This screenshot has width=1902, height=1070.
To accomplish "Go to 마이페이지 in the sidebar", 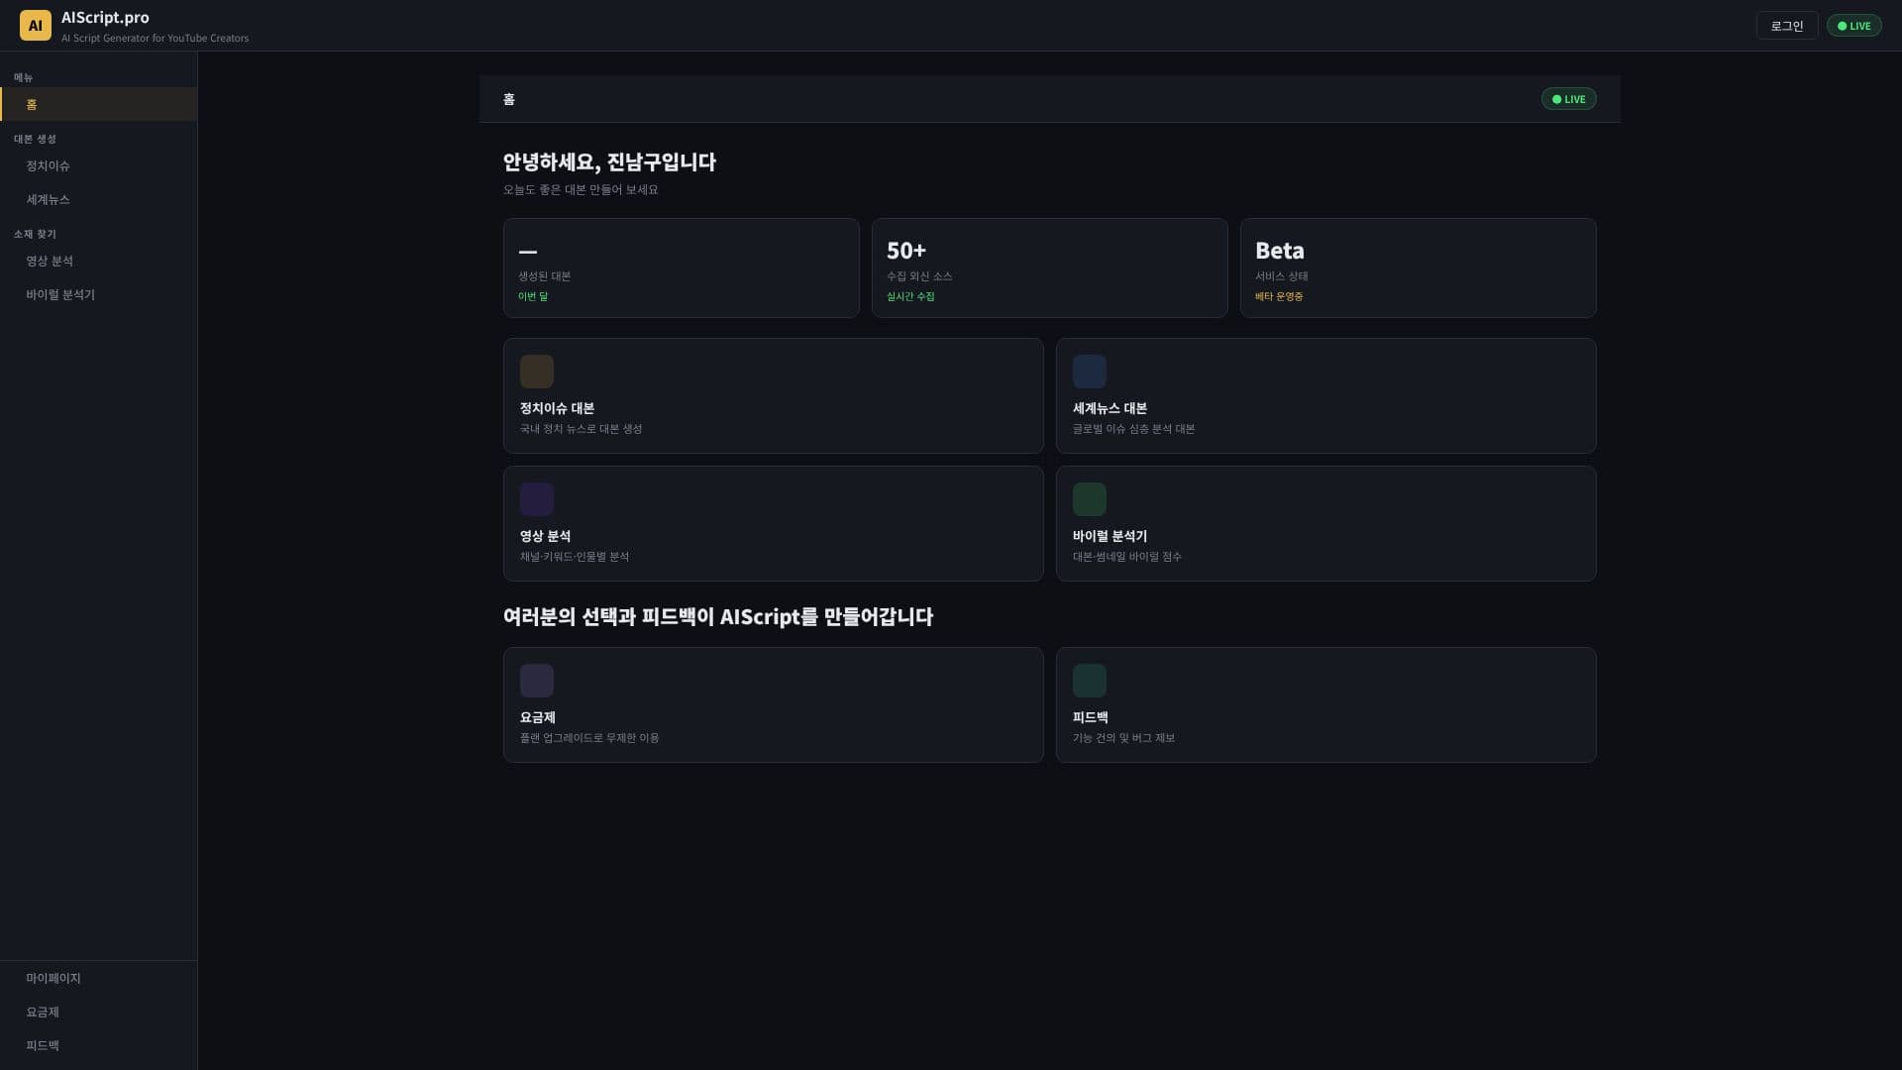I will pos(99,978).
